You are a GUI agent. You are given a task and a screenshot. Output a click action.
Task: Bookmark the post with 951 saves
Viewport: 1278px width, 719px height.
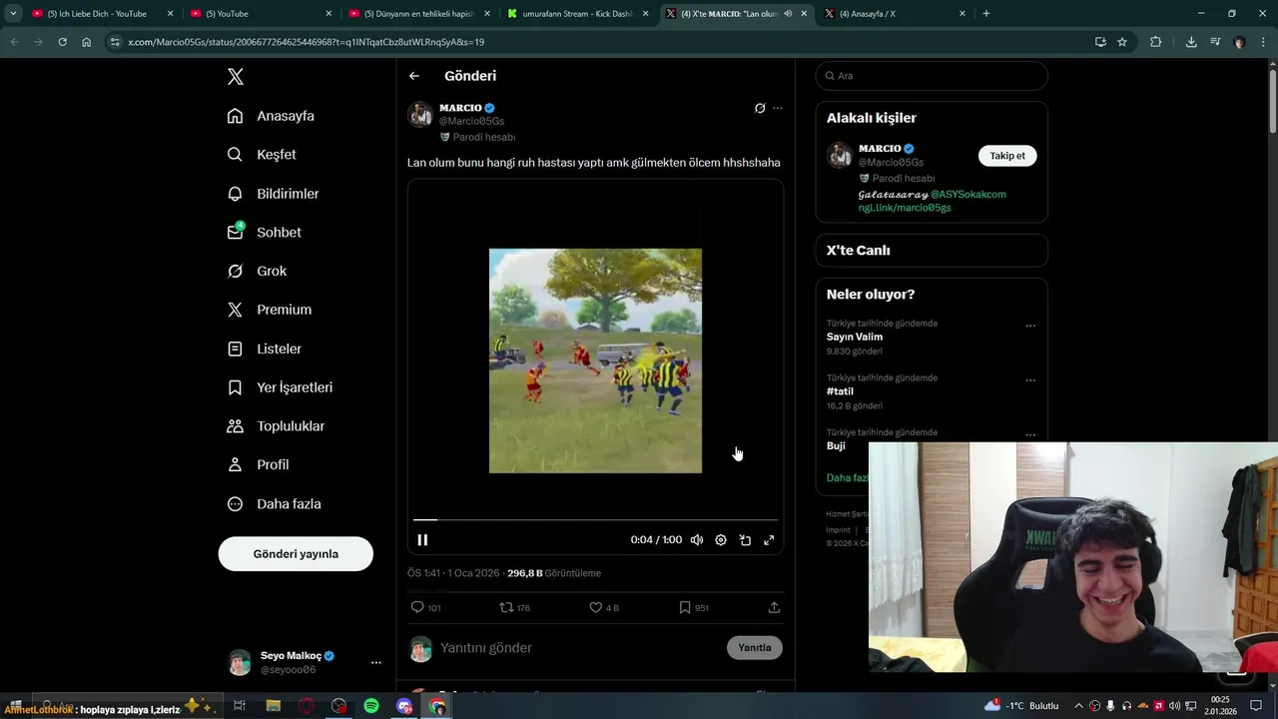click(684, 607)
